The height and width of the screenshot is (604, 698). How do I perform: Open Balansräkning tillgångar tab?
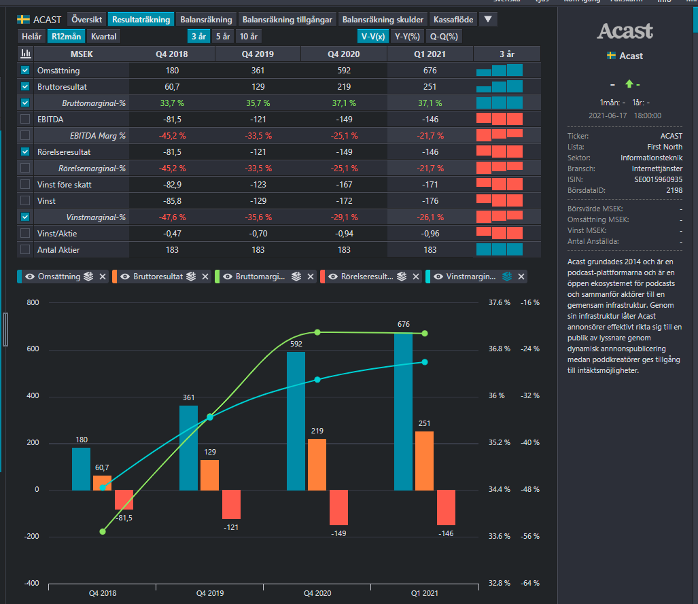287,19
